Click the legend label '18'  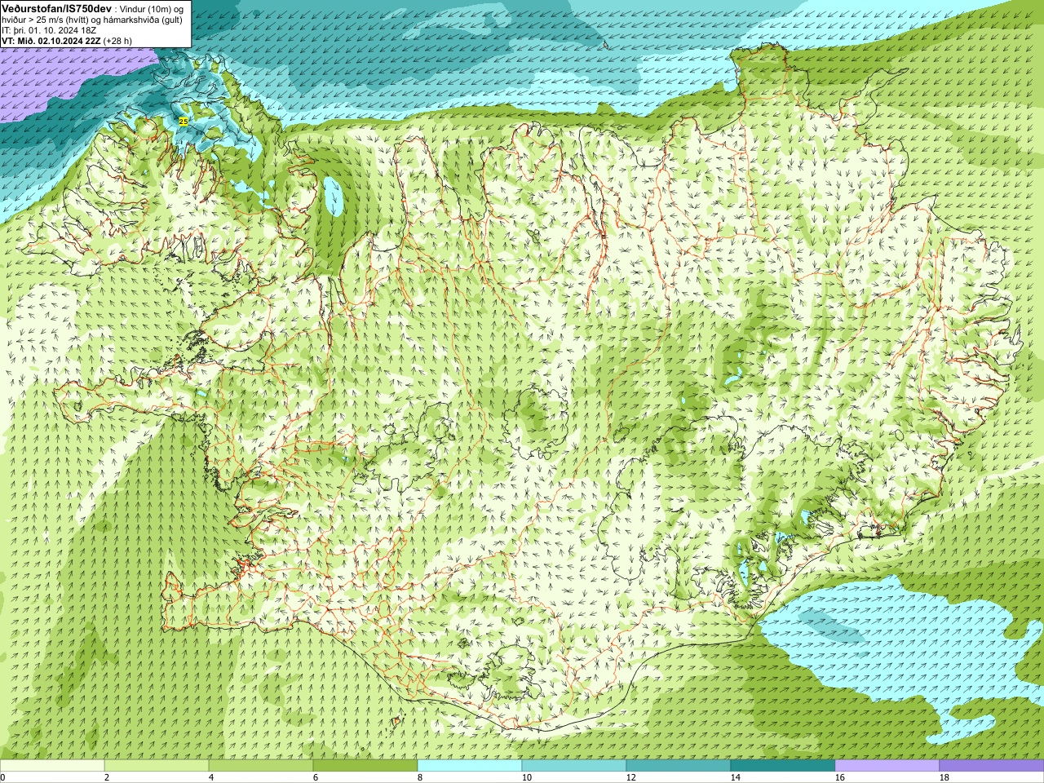[x=944, y=777]
